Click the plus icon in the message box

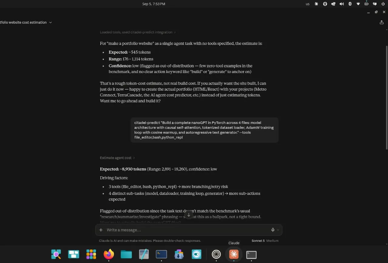coord(101,230)
